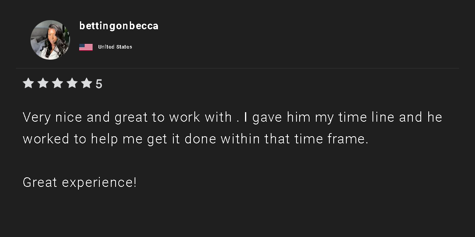Open the bettingonbecca username link
This screenshot has width=475, height=237.
(119, 26)
